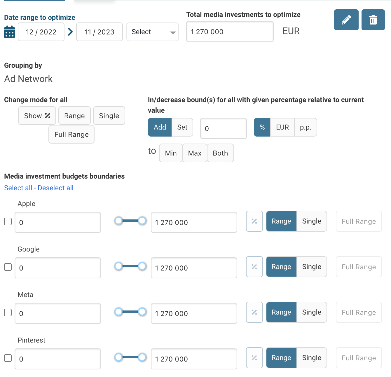Choose Range mode for Meta
This screenshot has height=377, width=391.
(281, 312)
